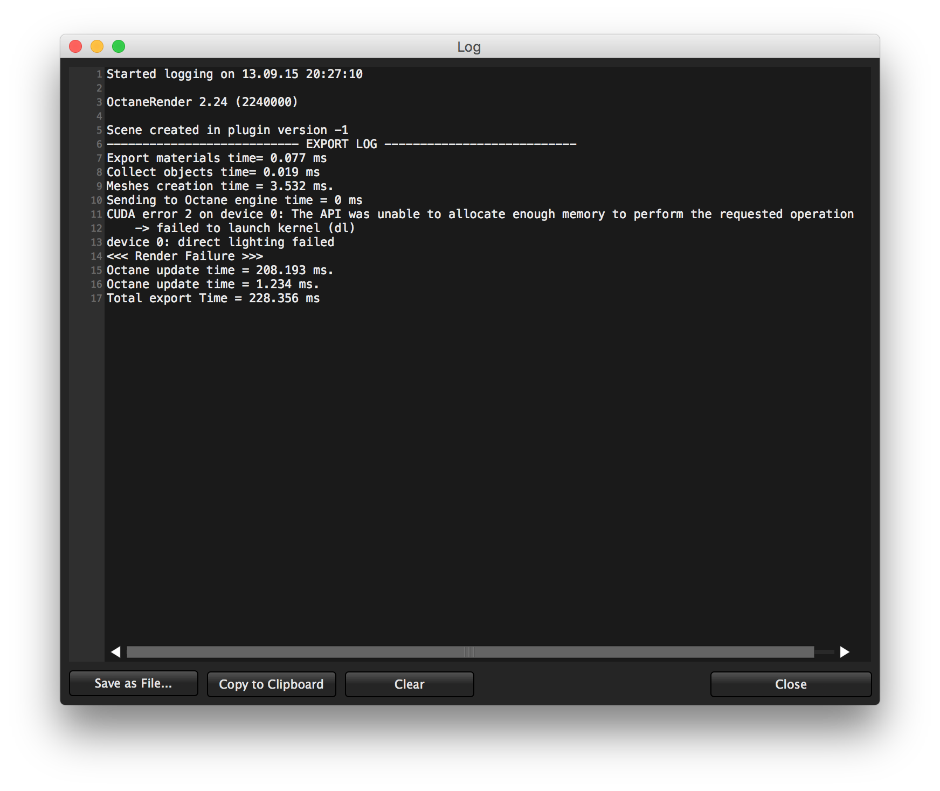Click the 'Log' window title
The width and height of the screenshot is (940, 791).
(x=469, y=47)
